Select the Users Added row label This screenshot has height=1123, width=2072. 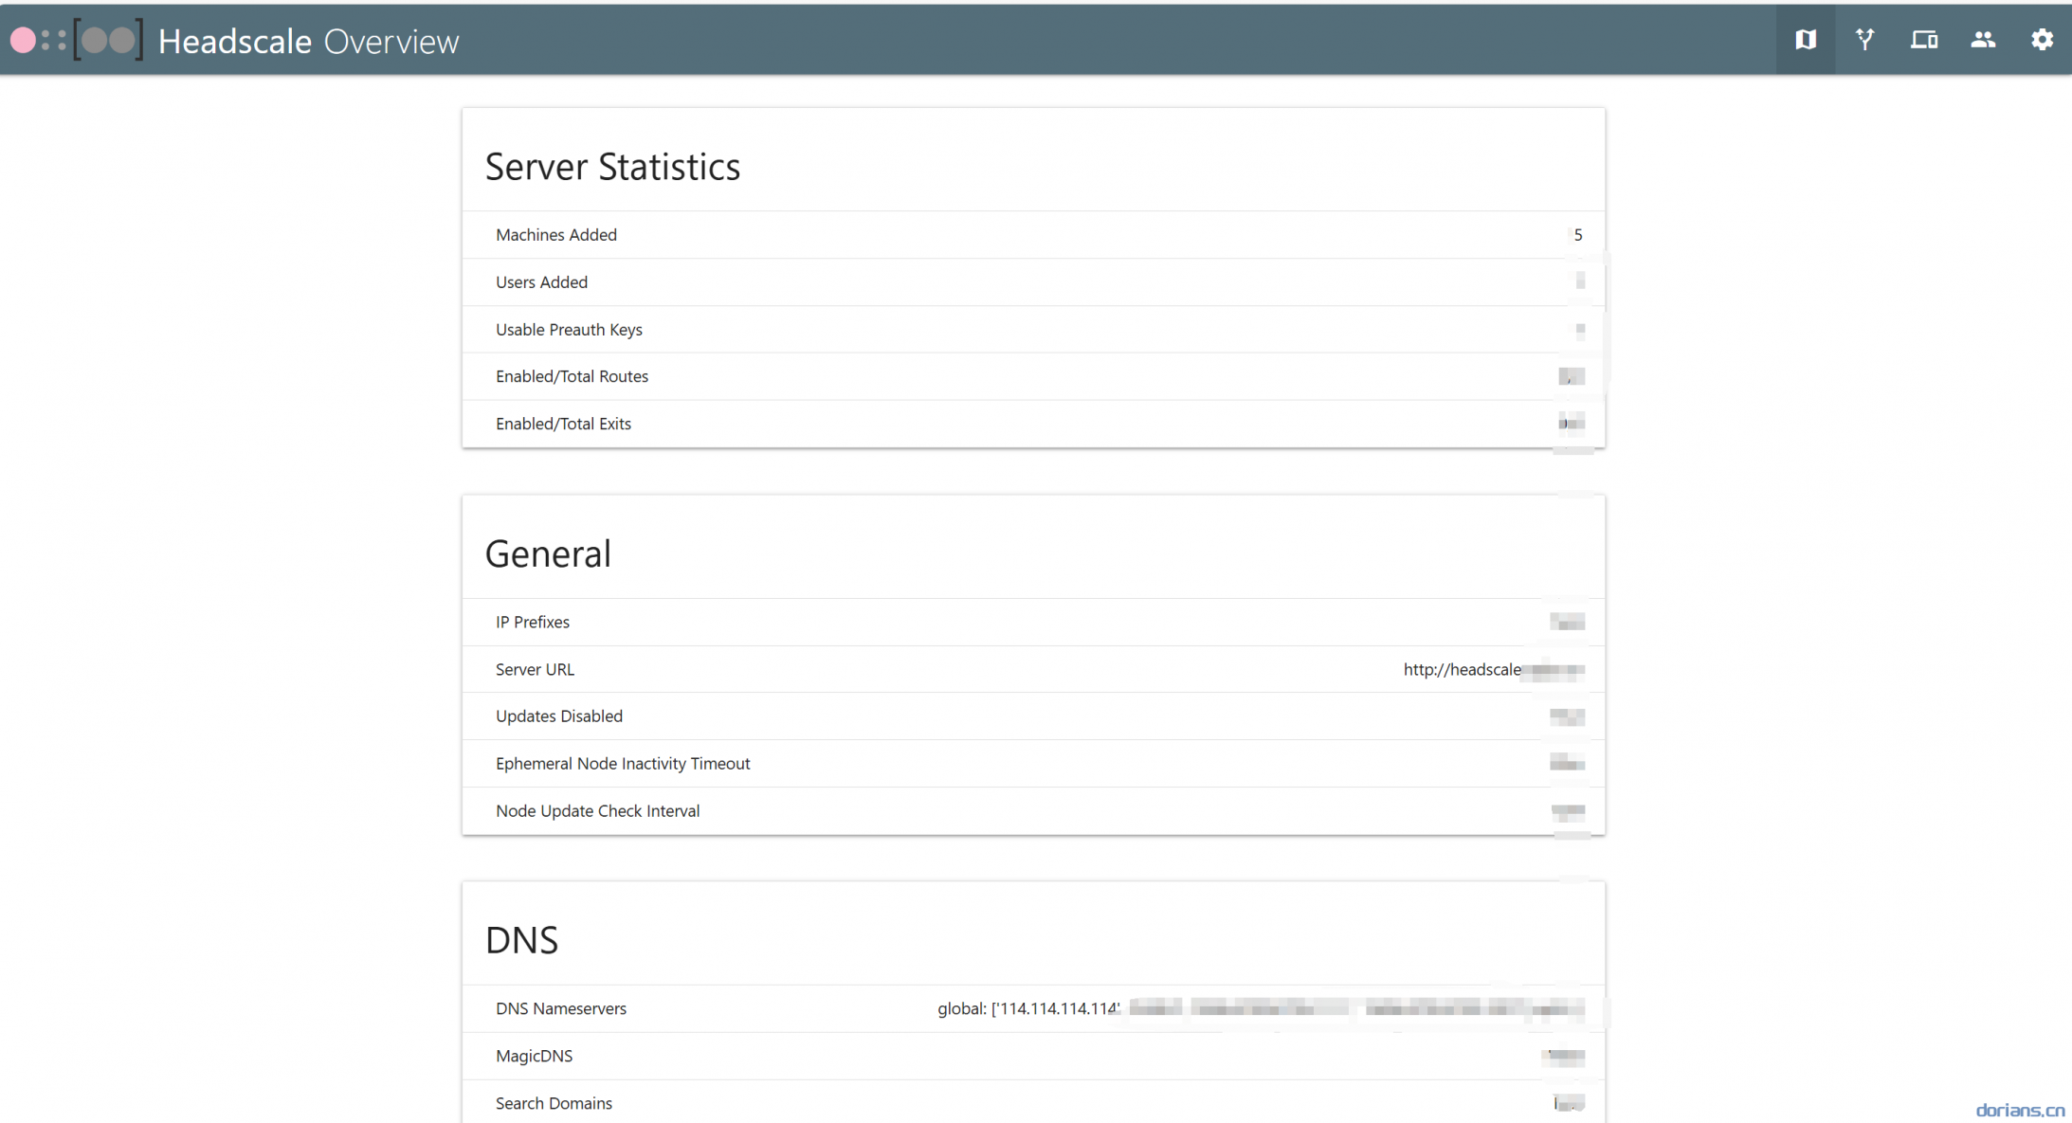[541, 282]
